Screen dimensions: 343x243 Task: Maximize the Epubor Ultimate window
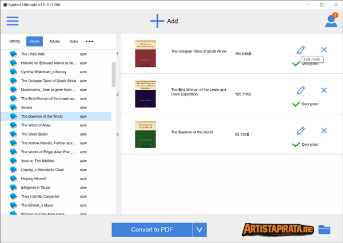pyautogui.click(x=321, y=5)
